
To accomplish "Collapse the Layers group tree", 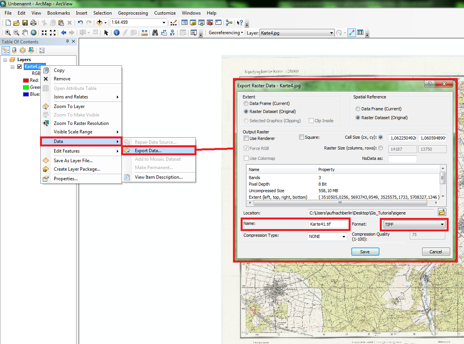I will coord(5,60).
